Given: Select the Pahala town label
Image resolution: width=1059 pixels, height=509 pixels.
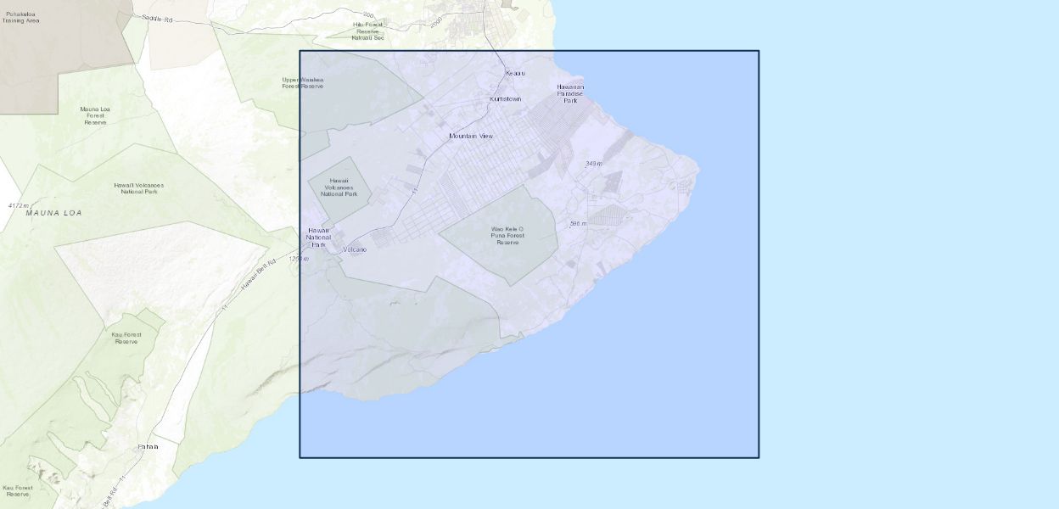Looking at the screenshot, I should [x=148, y=446].
